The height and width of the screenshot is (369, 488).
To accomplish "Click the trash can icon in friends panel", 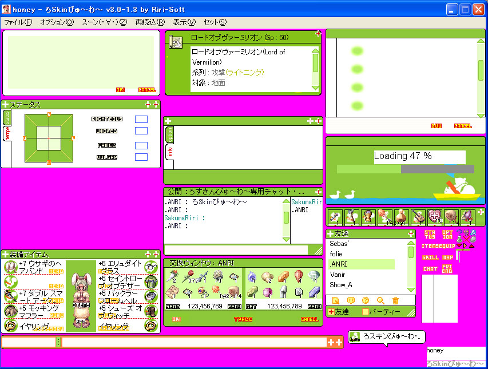I will coord(395,300).
